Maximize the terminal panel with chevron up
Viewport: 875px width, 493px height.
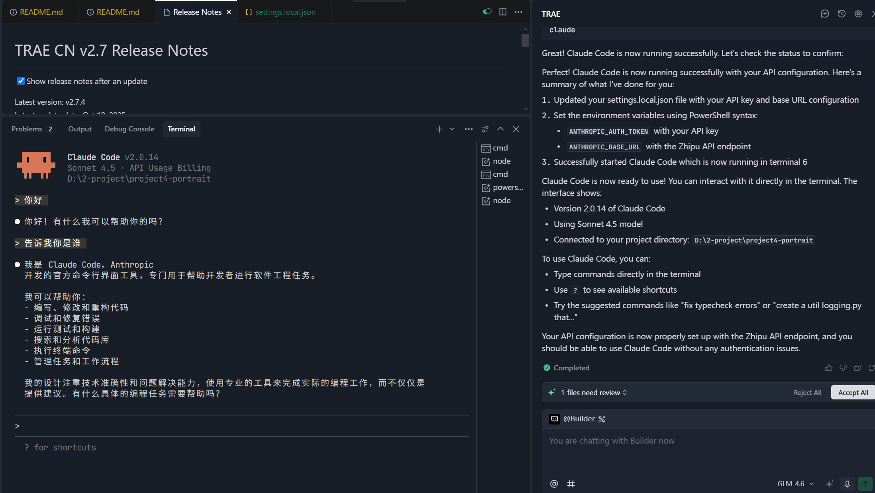[500, 129]
